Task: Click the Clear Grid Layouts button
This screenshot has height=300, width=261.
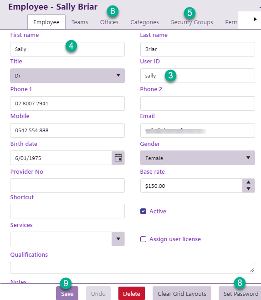Action: pyautogui.click(x=182, y=294)
